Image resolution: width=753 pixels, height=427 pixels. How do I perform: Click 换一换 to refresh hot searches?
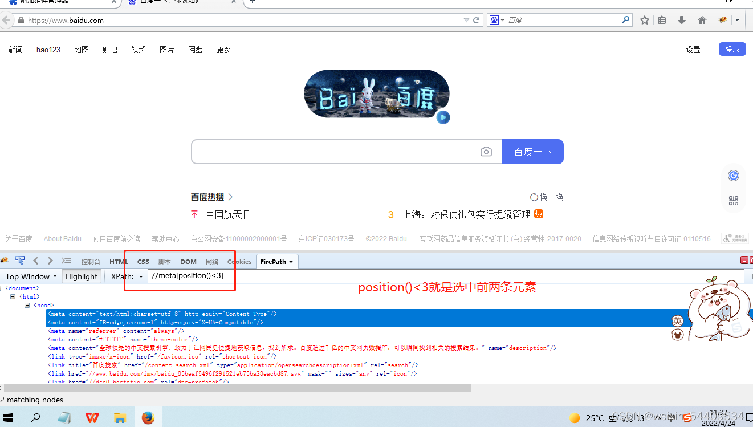pos(547,197)
